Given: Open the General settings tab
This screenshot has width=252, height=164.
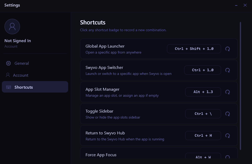Looking at the screenshot, I should click(x=35, y=63).
